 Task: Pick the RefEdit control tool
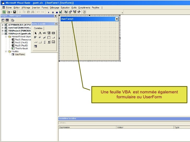35,46
